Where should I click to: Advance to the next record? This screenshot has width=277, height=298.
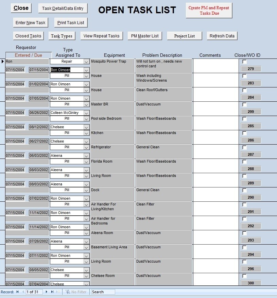coord(47,292)
